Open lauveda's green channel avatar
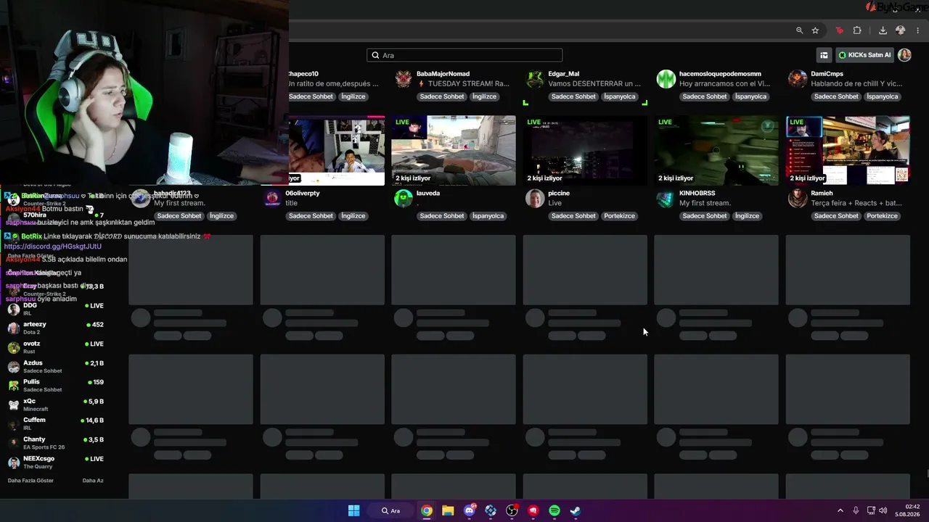This screenshot has width=929, height=522. (x=404, y=199)
